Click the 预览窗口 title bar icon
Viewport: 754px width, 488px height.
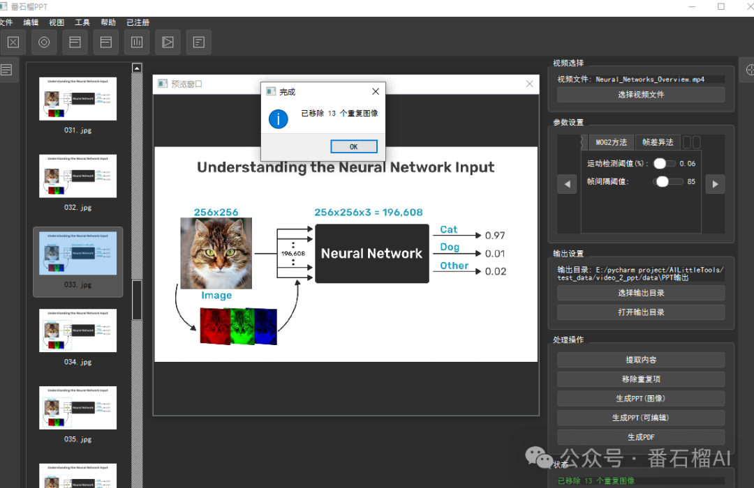click(x=163, y=84)
